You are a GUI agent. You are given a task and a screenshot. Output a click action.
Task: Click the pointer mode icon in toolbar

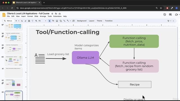point(168,21)
